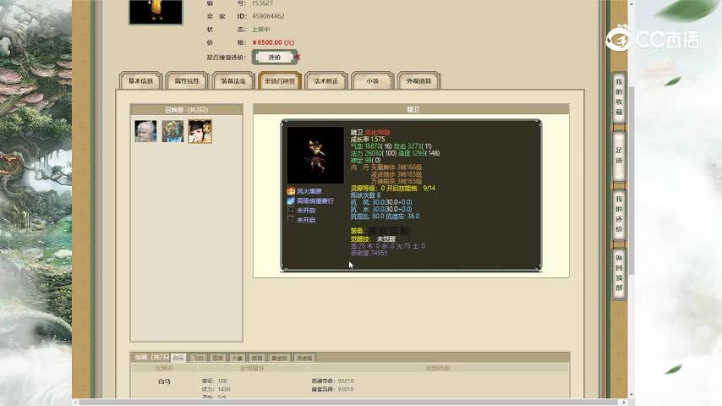
Task: Click the 觉醒技 未觉醒 line
Action: tap(373, 239)
